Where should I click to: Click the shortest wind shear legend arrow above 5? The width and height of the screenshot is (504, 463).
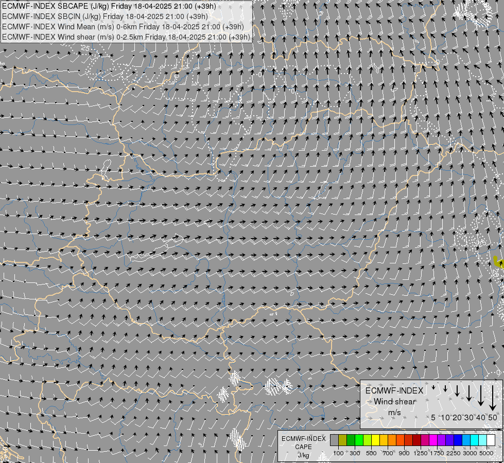[433, 387]
